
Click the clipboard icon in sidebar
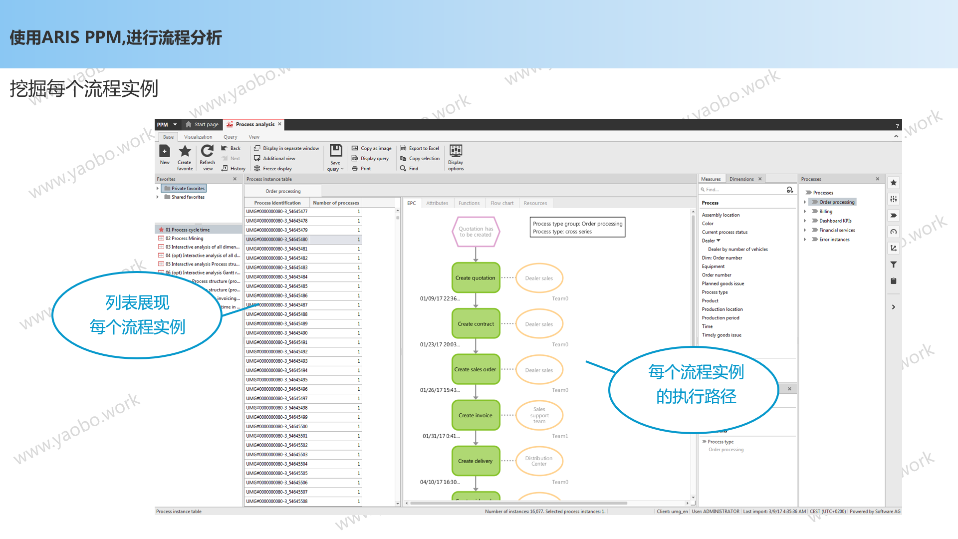pyautogui.click(x=894, y=281)
